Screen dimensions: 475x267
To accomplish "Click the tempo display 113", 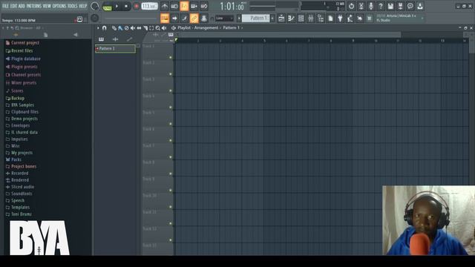I will [150, 6].
